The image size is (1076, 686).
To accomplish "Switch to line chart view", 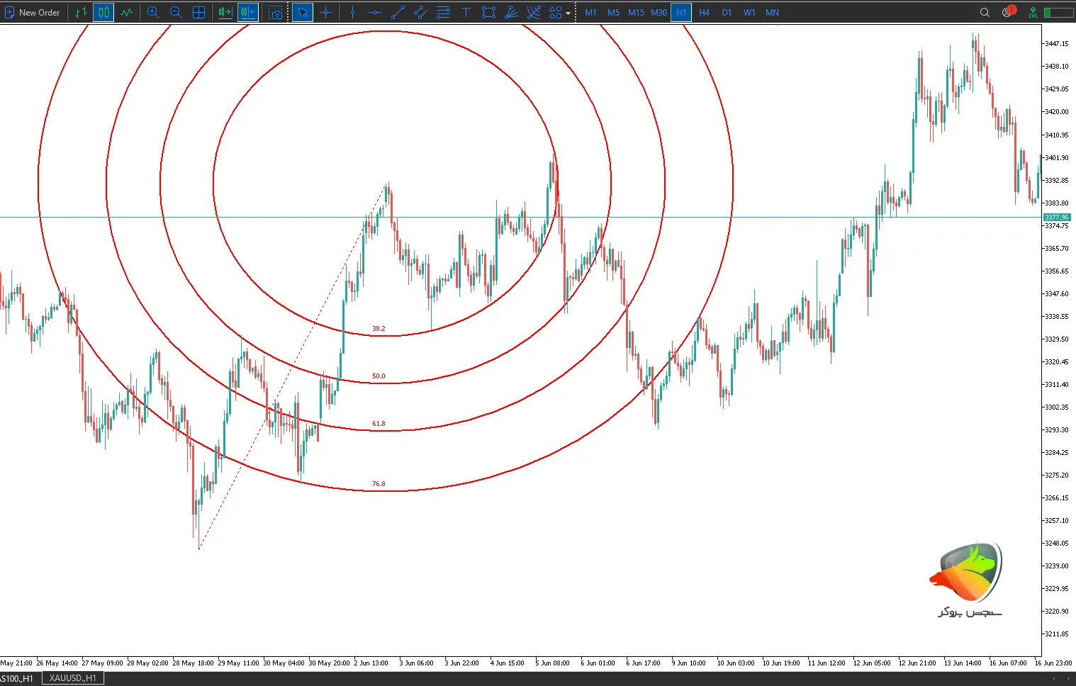I will pyautogui.click(x=126, y=12).
